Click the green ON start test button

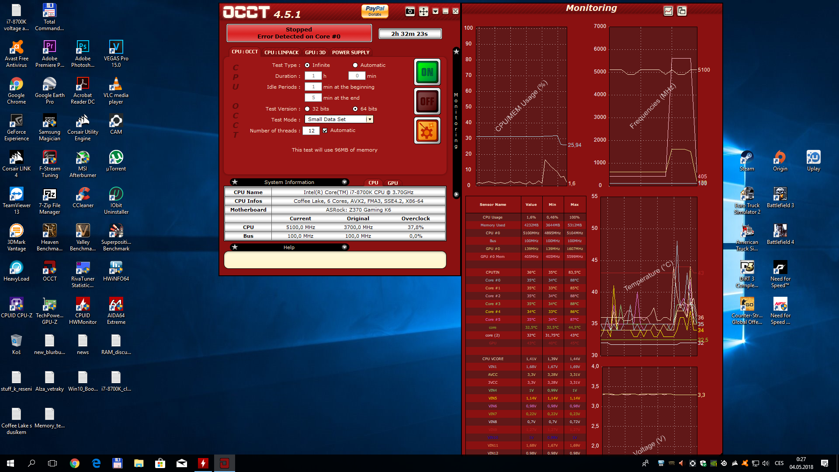point(427,72)
